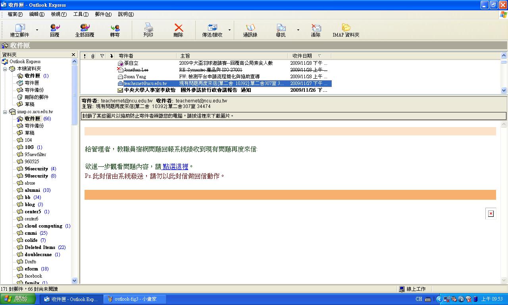Open the 工具(T) menu

coord(81,14)
